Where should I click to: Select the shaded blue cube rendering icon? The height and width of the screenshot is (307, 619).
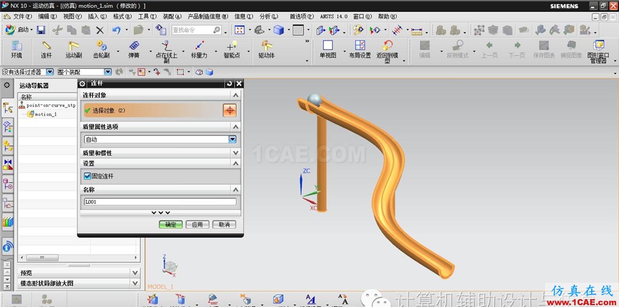coord(279,30)
